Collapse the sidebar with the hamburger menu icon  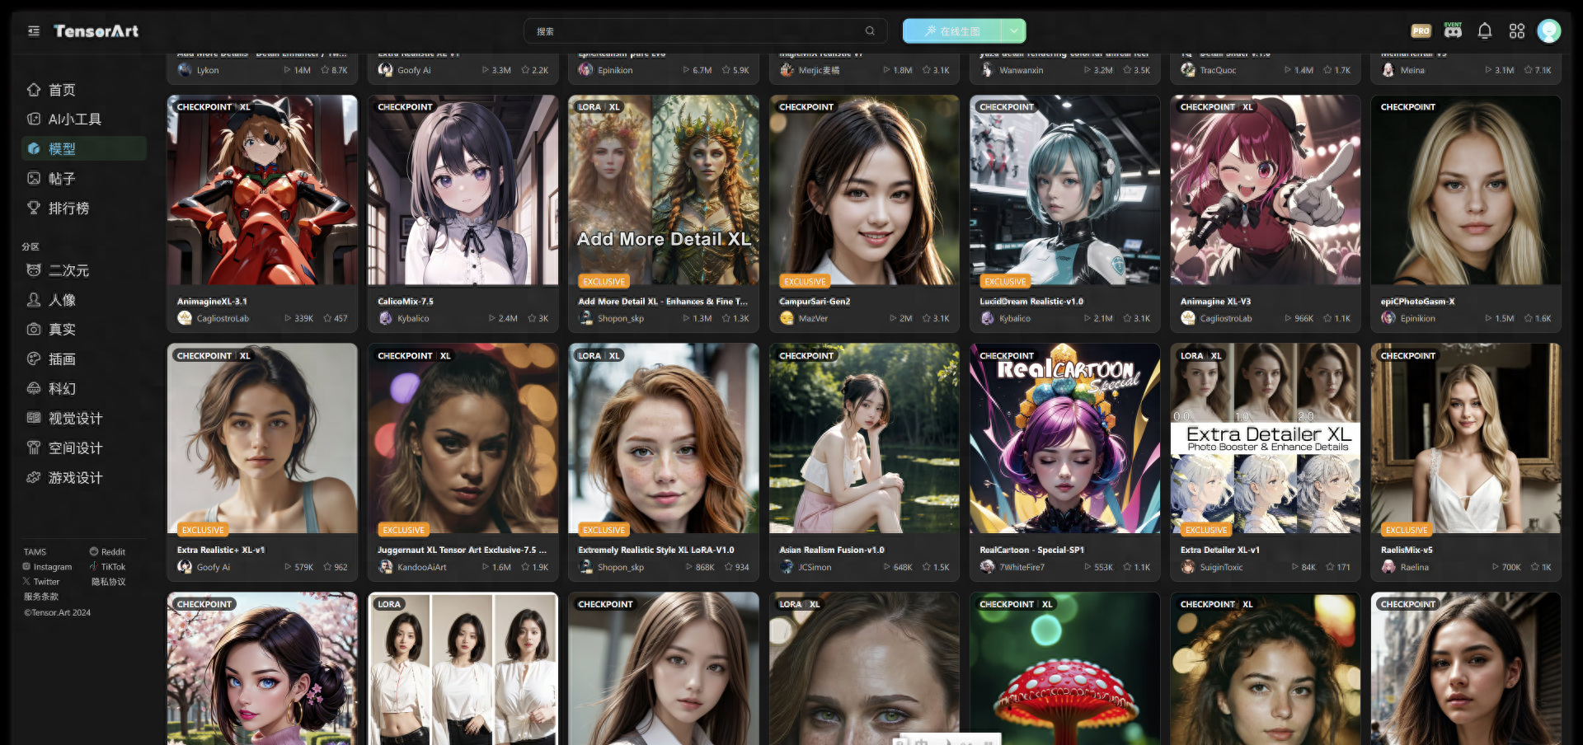(34, 31)
